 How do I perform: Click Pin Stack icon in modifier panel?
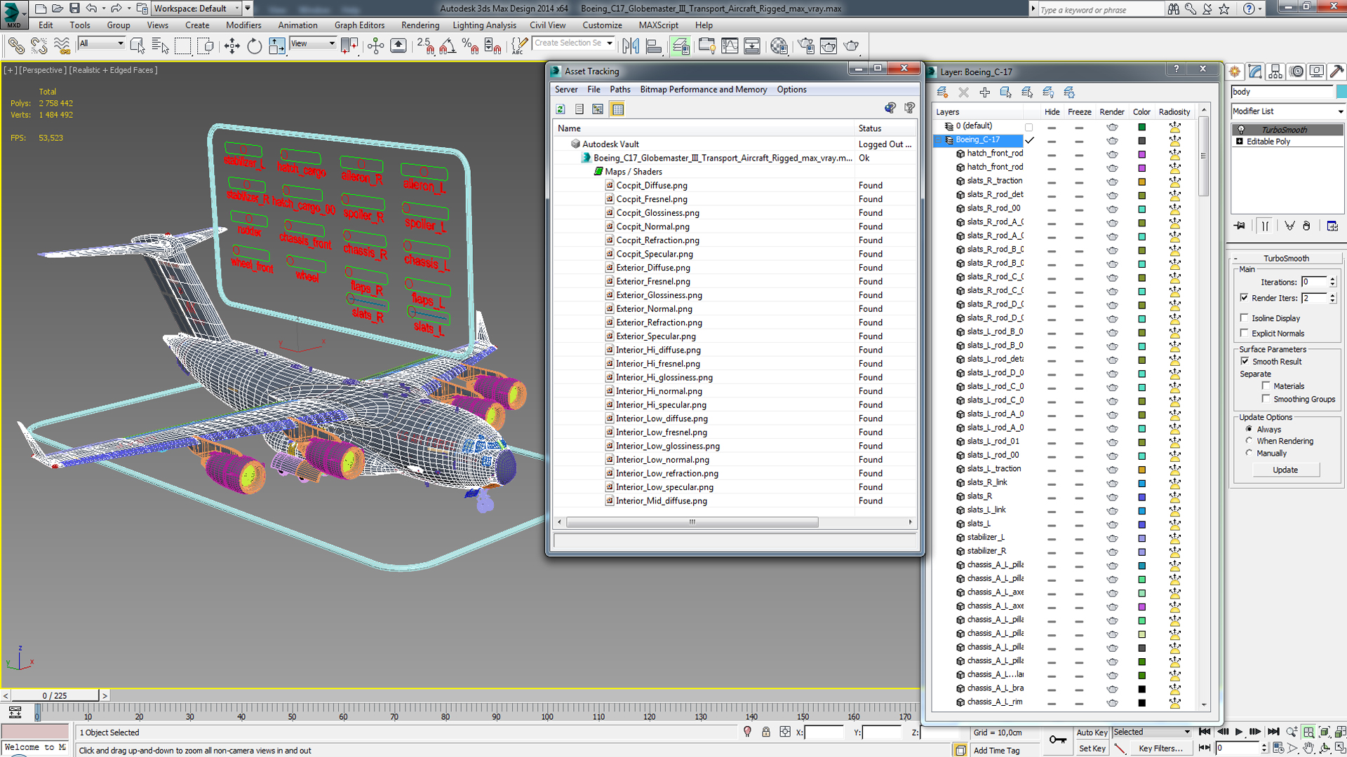point(1240,226)
